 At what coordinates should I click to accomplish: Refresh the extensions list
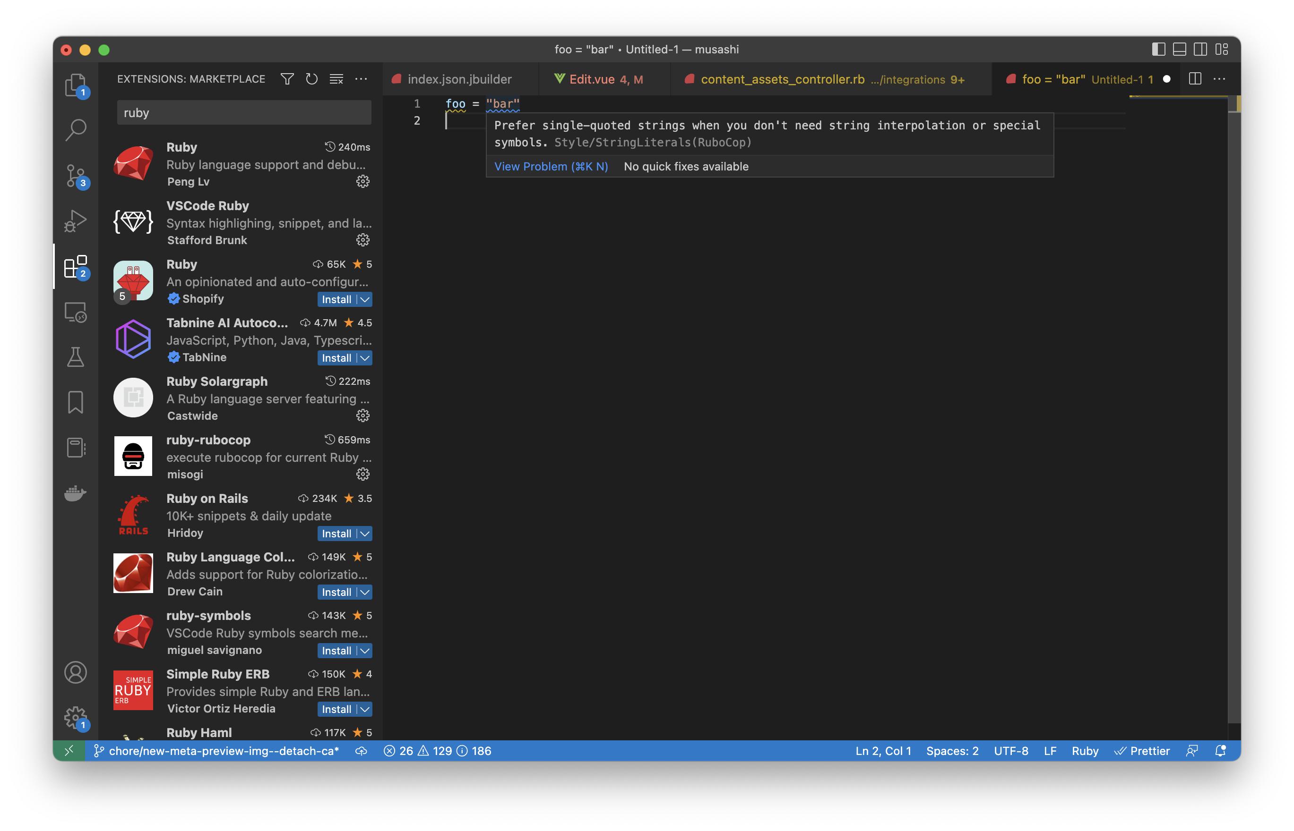click(311, 79)
